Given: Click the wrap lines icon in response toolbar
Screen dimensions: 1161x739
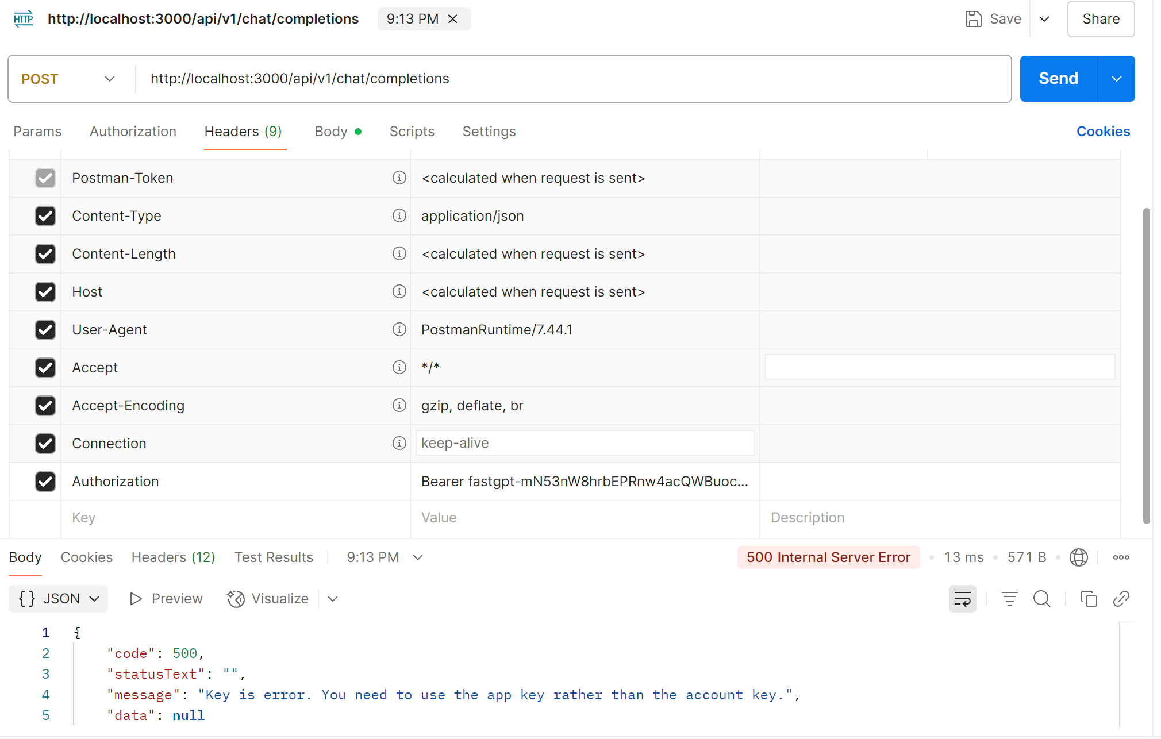Looking at the screenshot, I should pos(962,599).
